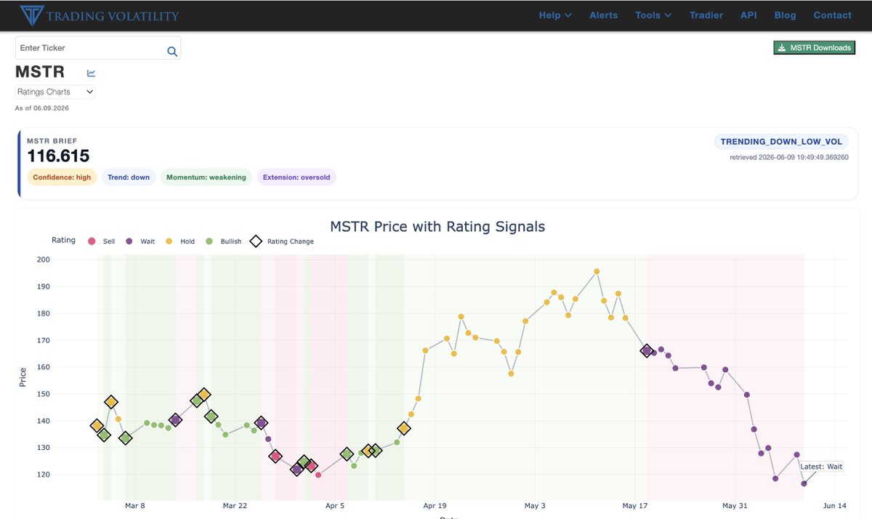This screenshot has height=519, width=872.
Task: Click the 116.615 price value
Action: 58,156
